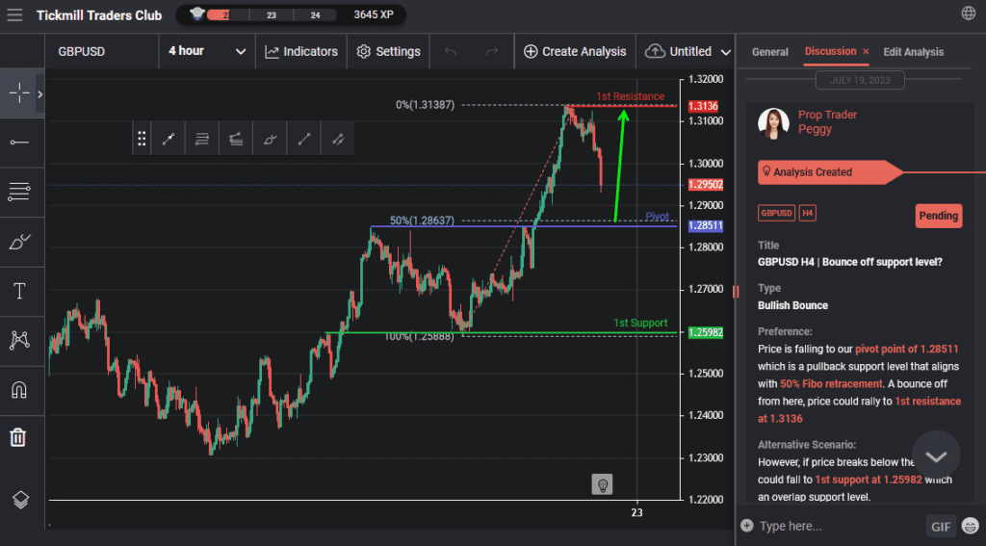Viewport: 986px width, 546px height.
Task: Toggle the lightbulb idea marker on chart
Action: click(x=602, y=483)
